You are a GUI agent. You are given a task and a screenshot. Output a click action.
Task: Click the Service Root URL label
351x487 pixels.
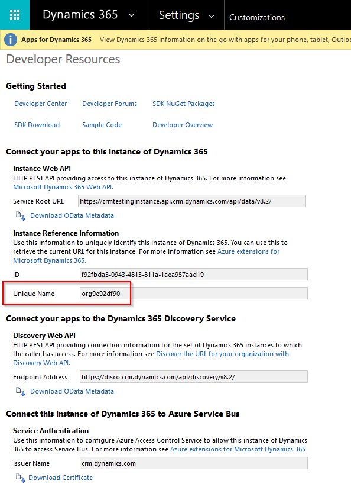click(38, 201)
